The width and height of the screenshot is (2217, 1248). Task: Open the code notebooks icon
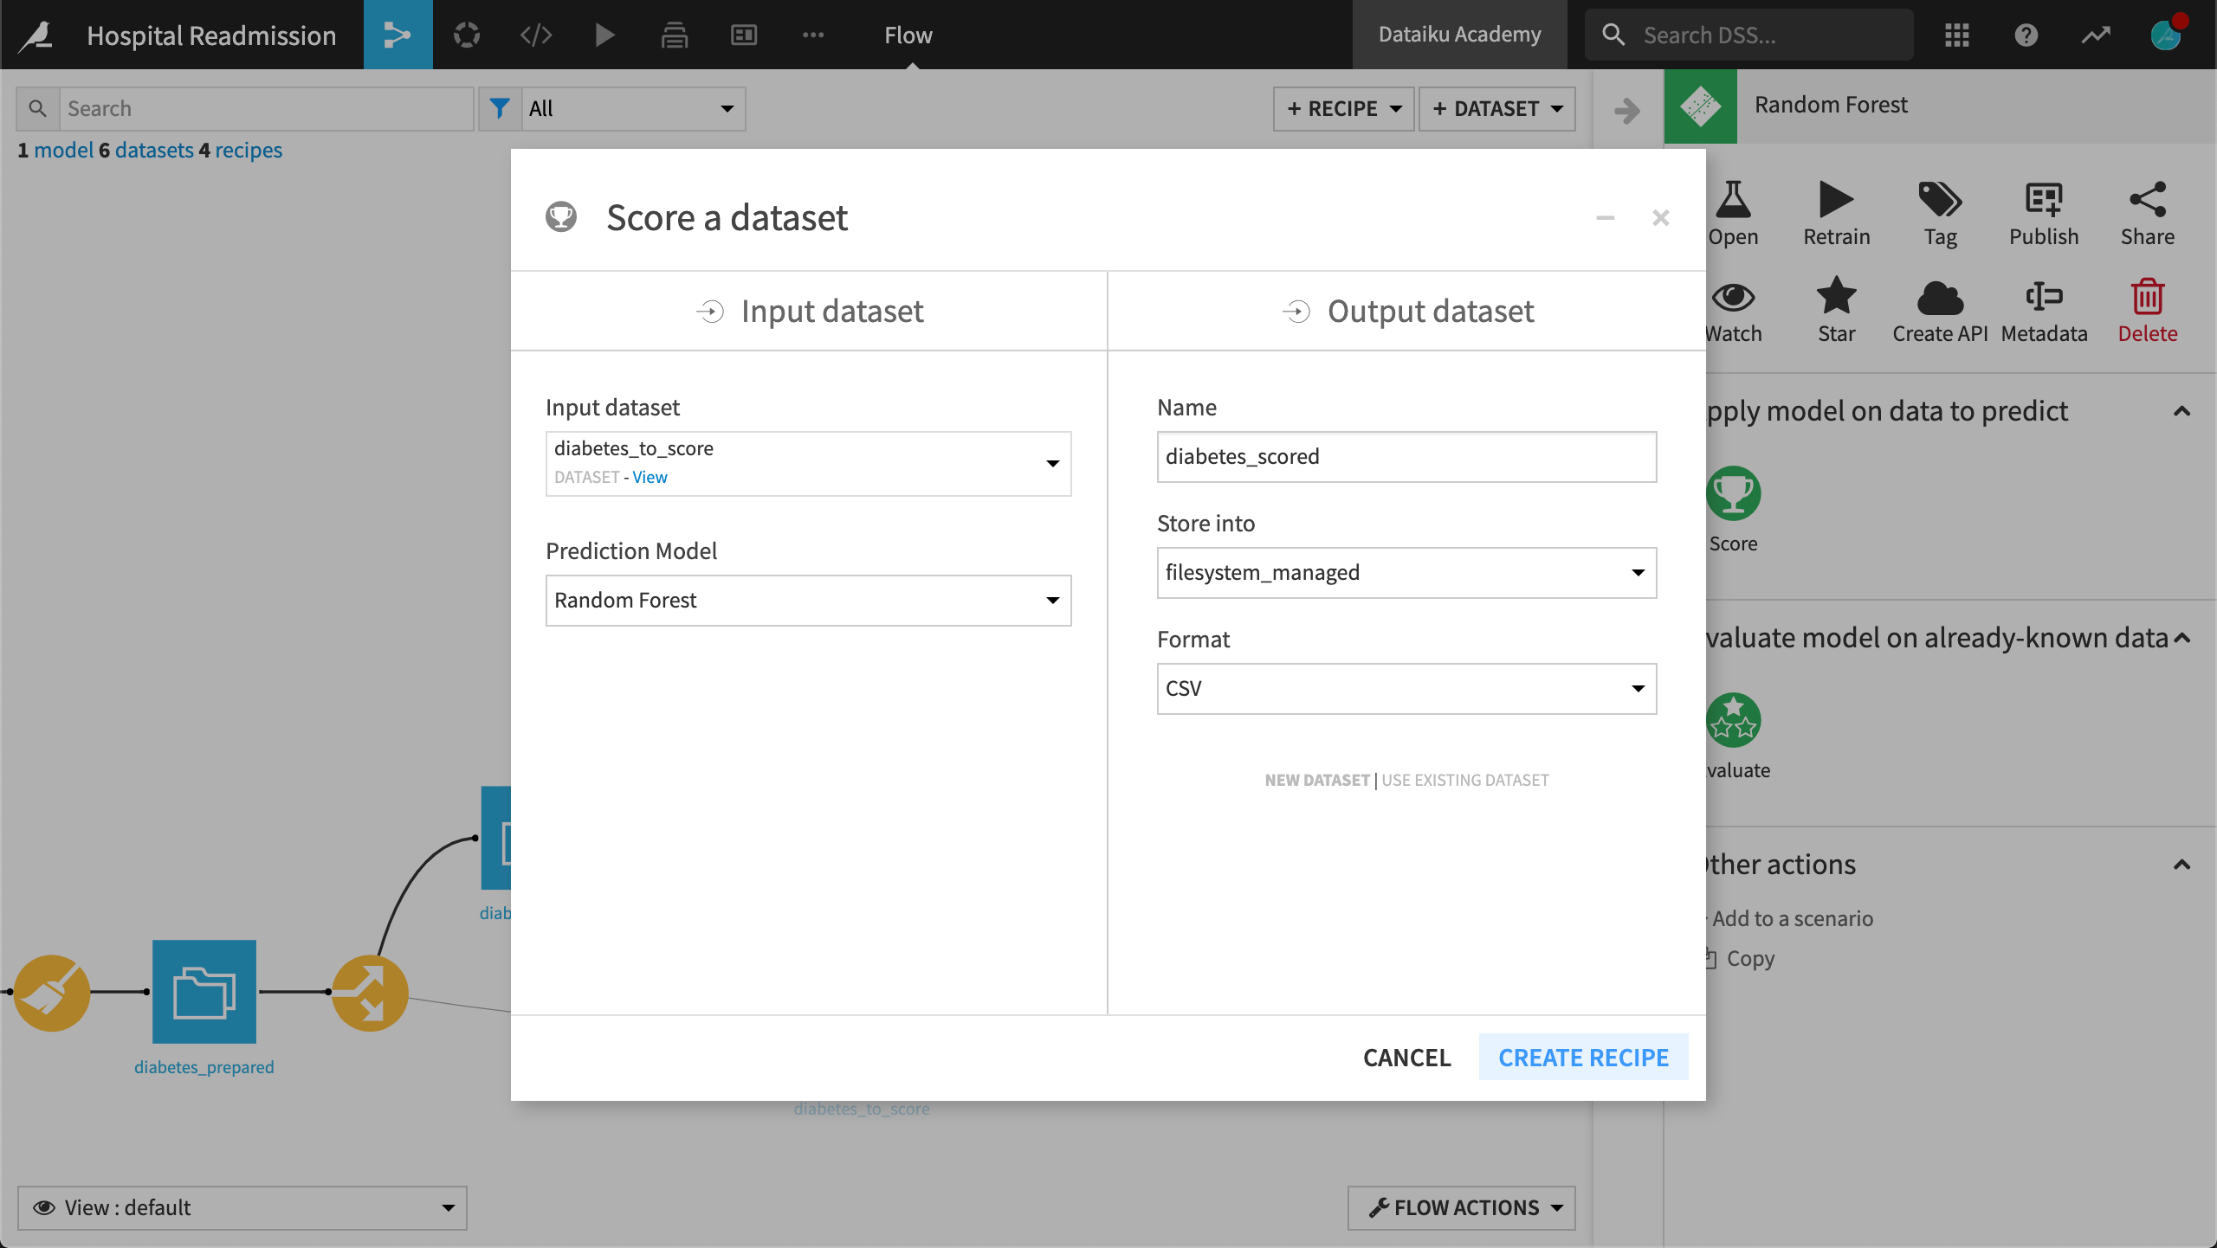click(536, 35)
